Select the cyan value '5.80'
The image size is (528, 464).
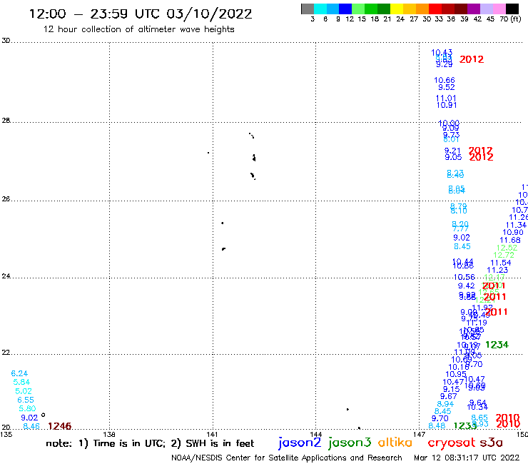[28, 409]
